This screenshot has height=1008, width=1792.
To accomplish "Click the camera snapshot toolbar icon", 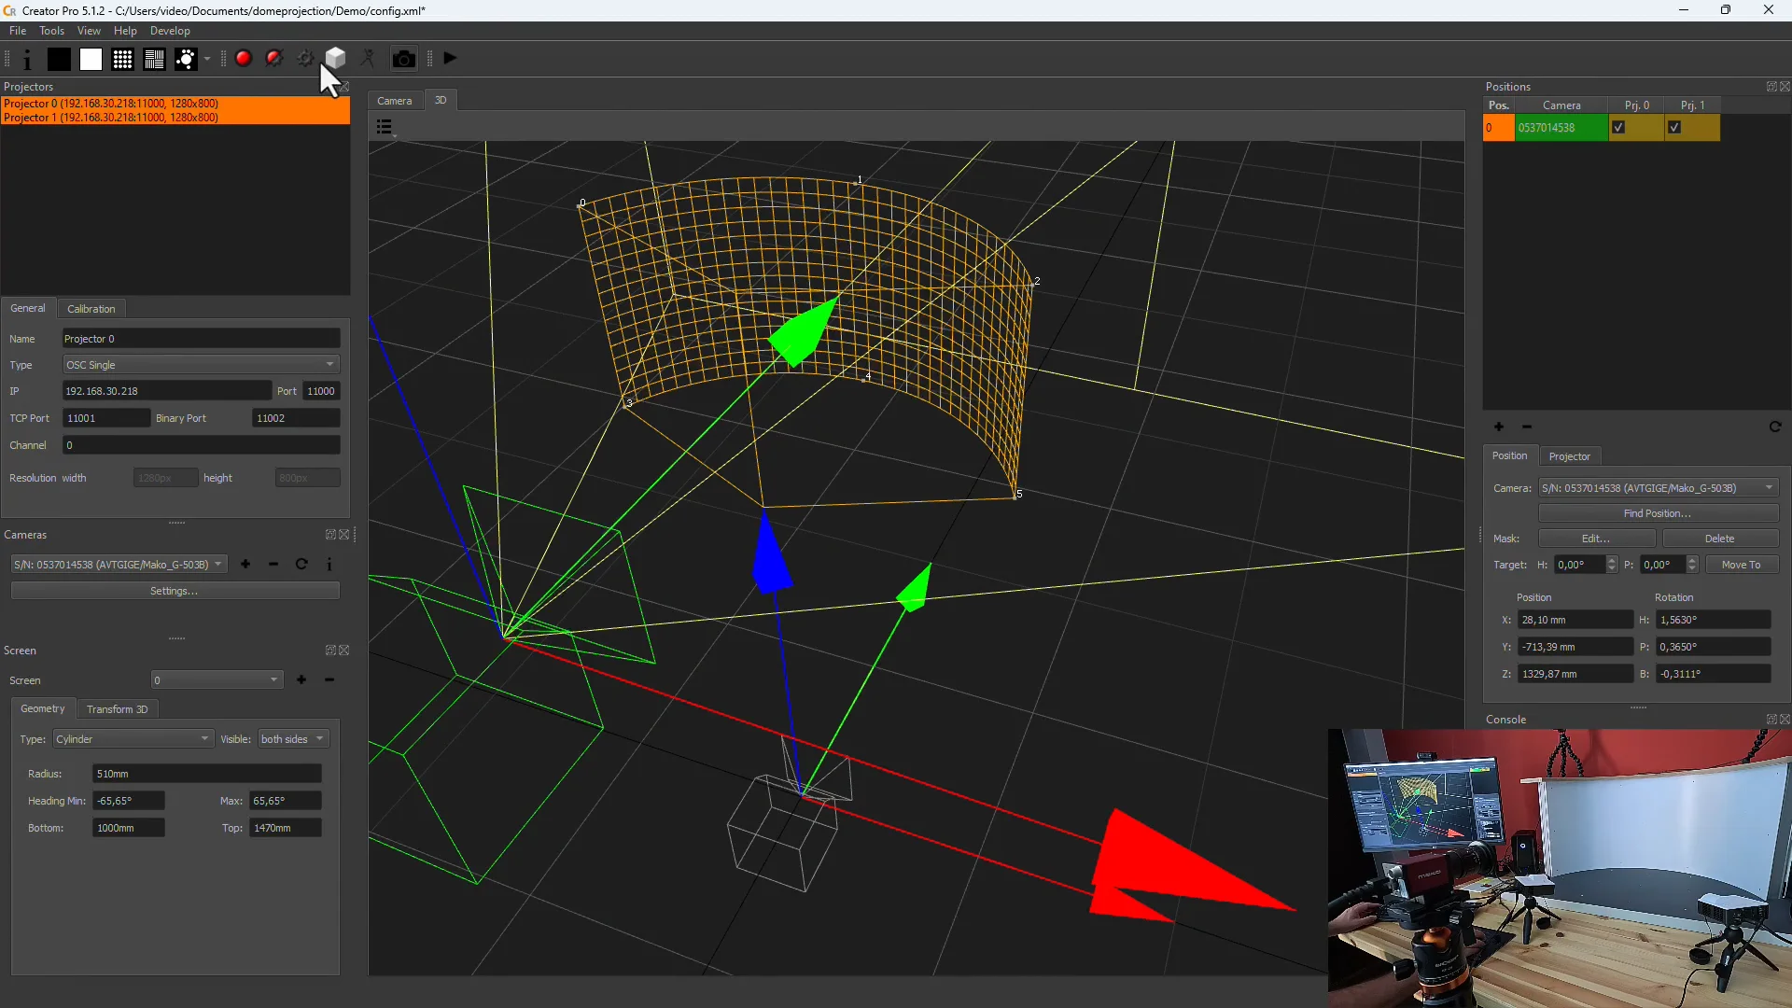I will click(x=403, y=59).
